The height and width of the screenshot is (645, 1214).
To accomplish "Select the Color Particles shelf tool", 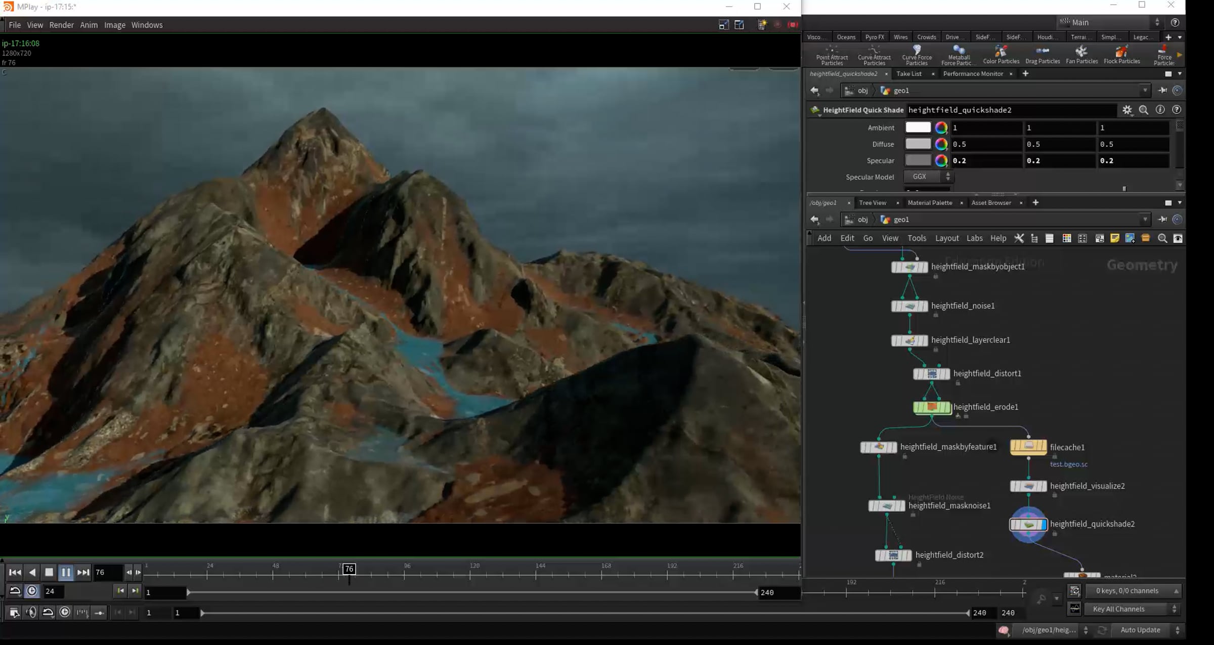I will [x=1001, y=54].
